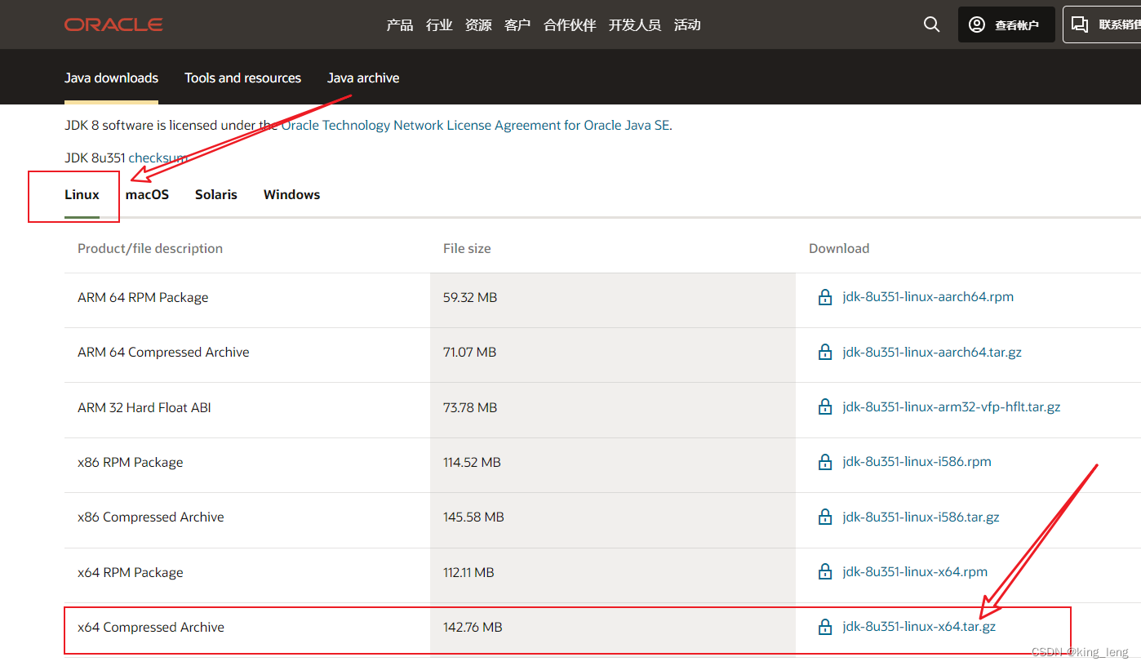Click lock icon beside jdk-8u351-linux-x64.tar.gz

pyautogui.click(x=825, y=627)
